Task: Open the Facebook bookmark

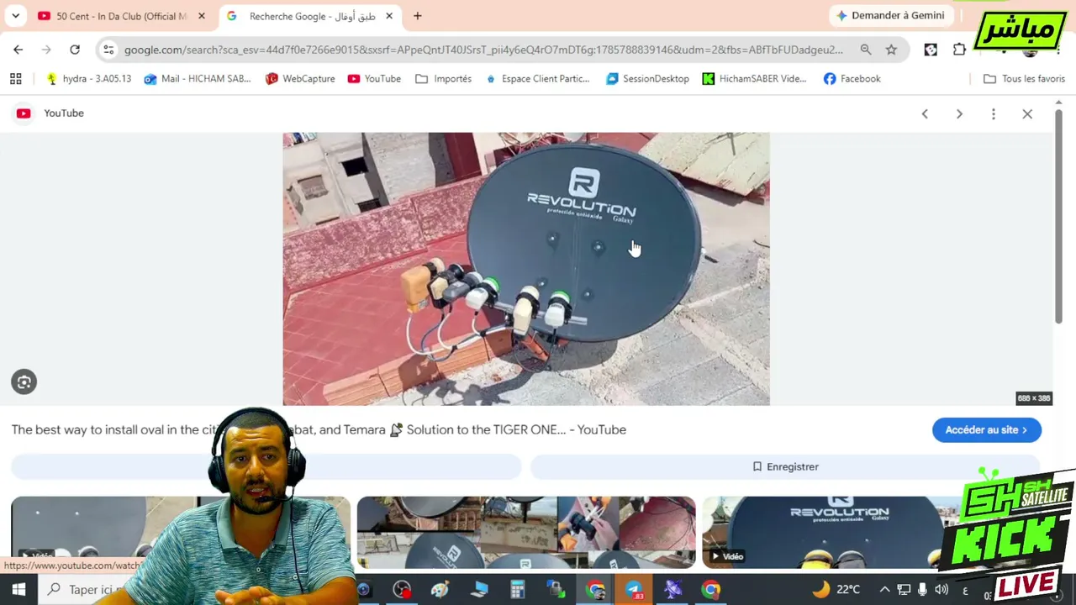Action: (x=852, y=78)
